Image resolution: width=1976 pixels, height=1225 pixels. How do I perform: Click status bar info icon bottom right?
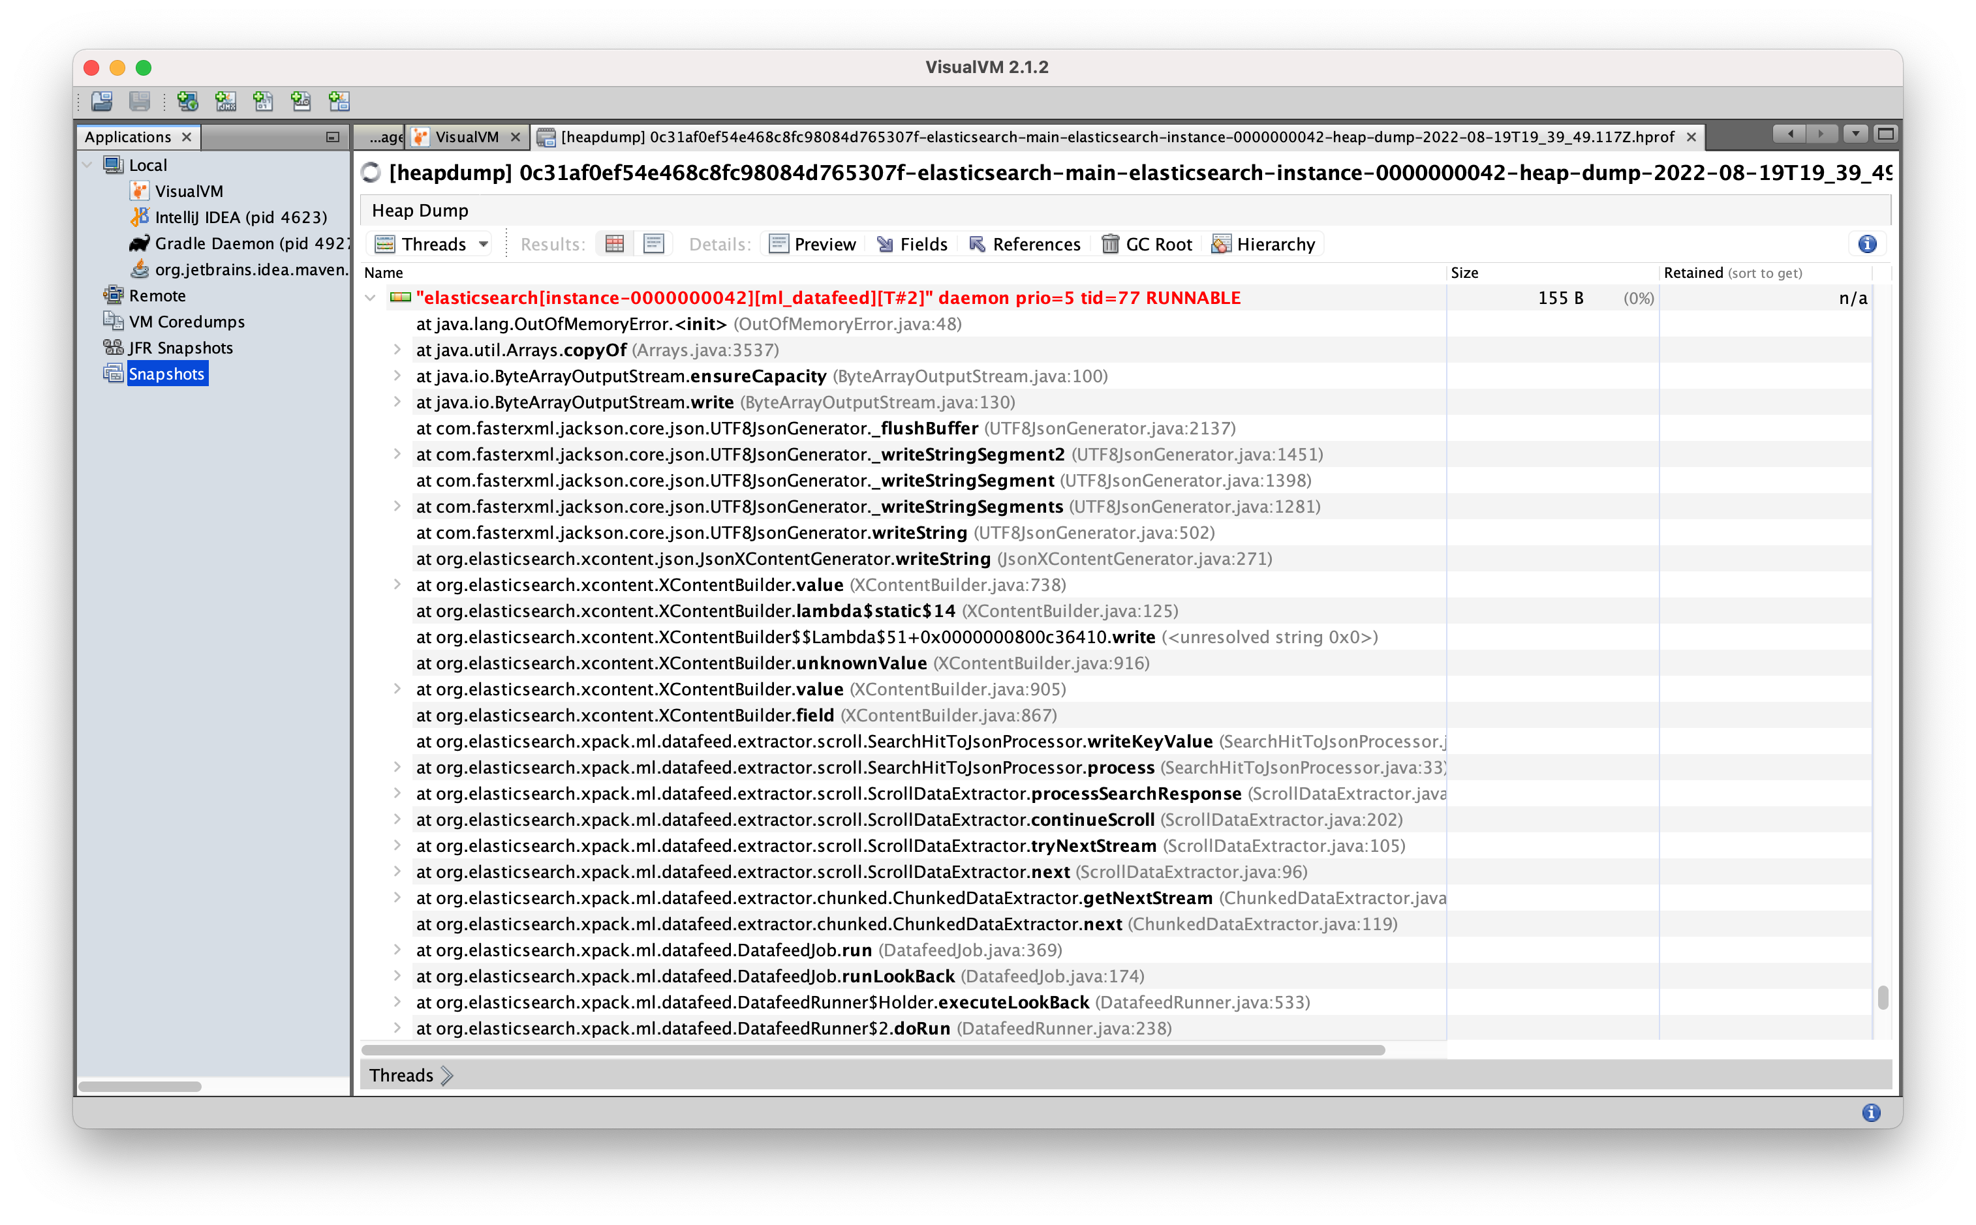(1871, 1112)
